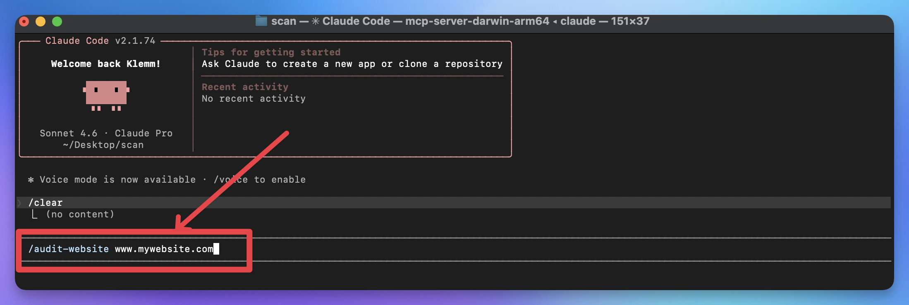Click "Ask Claude to create a new app" tip
This screenshot has width=909, height=305.
coord(352,64)
